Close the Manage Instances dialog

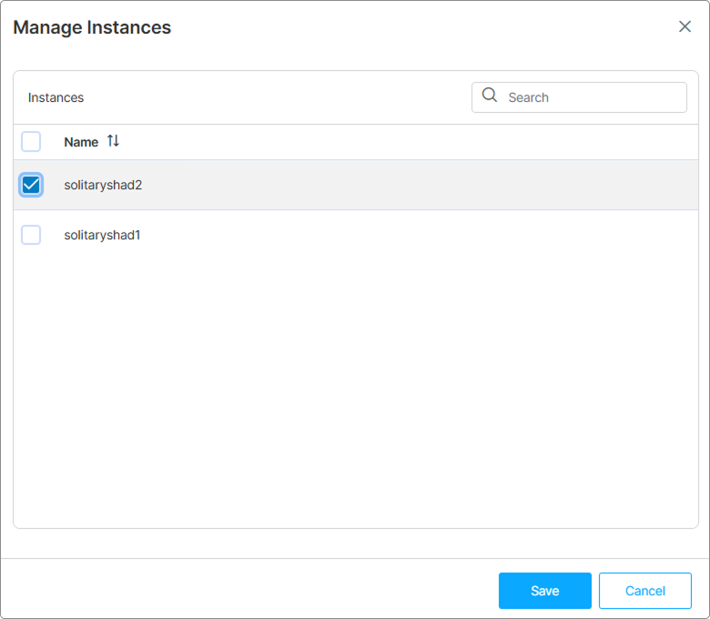point(685,26)
